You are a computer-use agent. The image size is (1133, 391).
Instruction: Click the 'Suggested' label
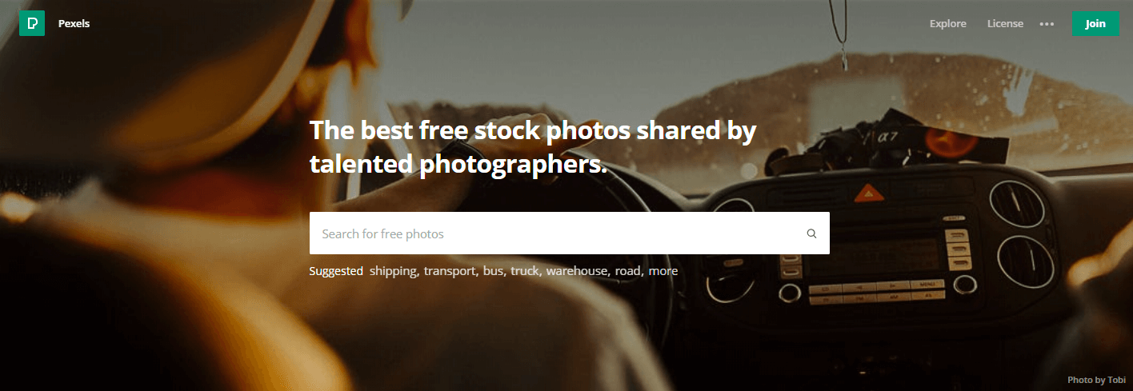coord(336,271)
